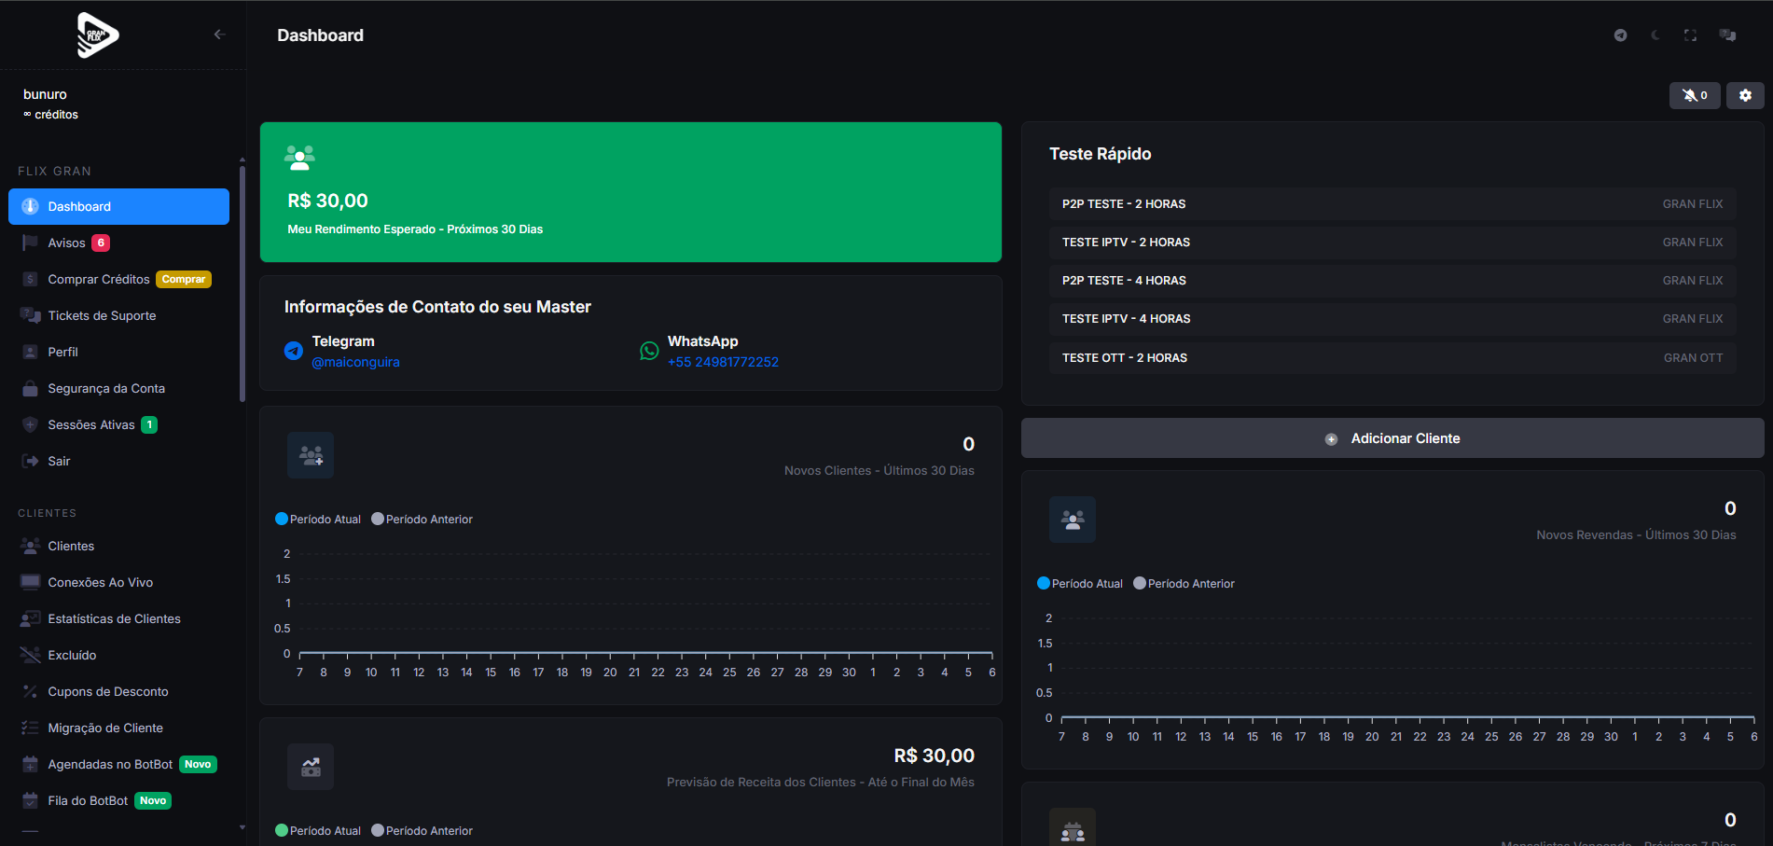Open the Telegram icon in top header
This screenshot has width=1773, height=846.
[1620, 35]
